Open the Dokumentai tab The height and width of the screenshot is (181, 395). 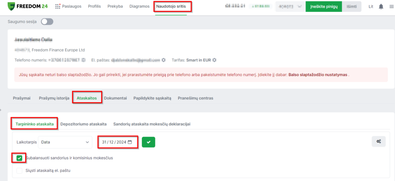[115, 98]
